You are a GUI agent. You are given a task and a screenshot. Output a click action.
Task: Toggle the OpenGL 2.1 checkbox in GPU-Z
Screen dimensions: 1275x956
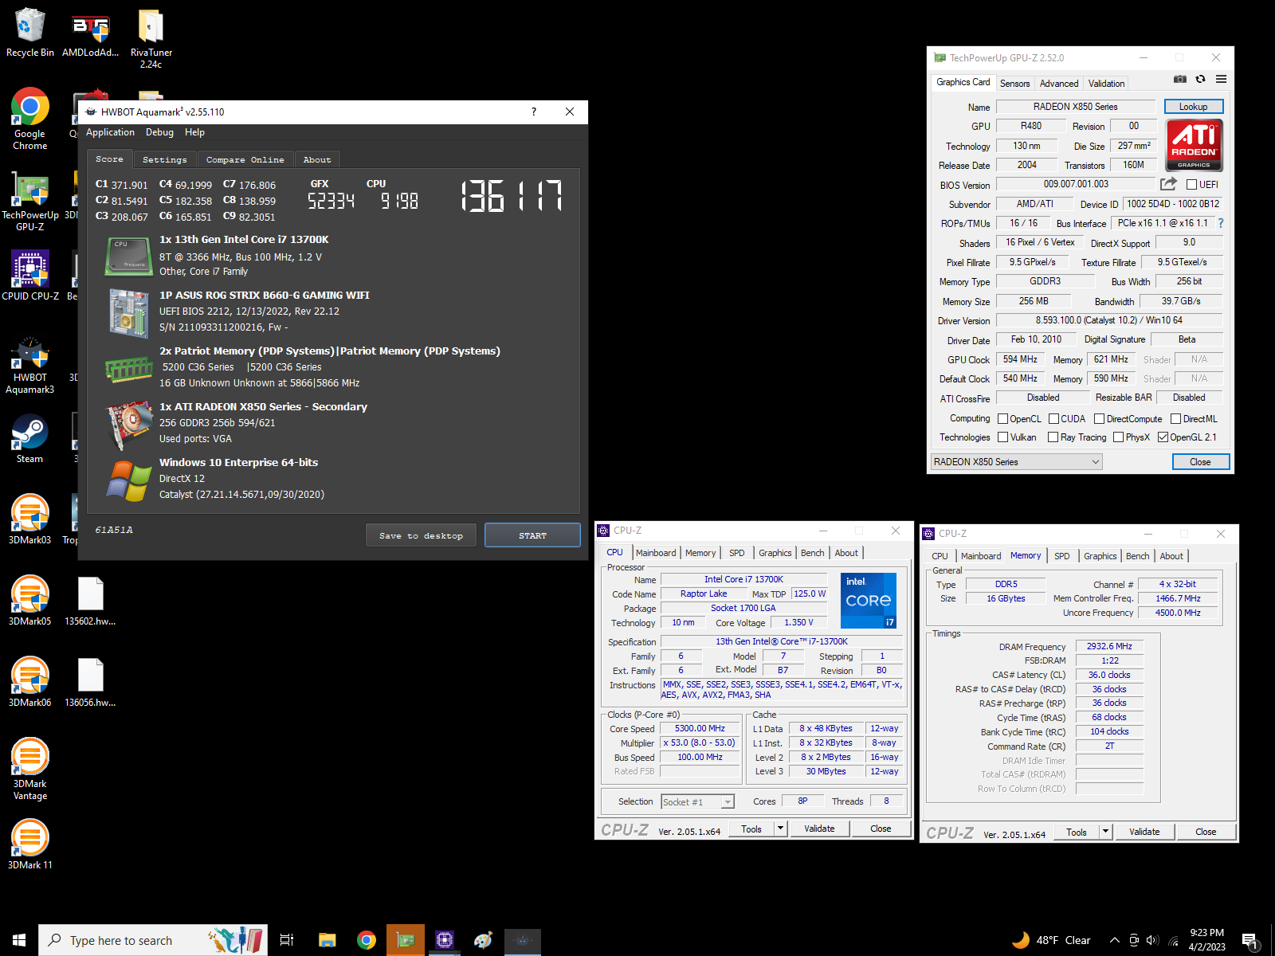pos(1163,437)
